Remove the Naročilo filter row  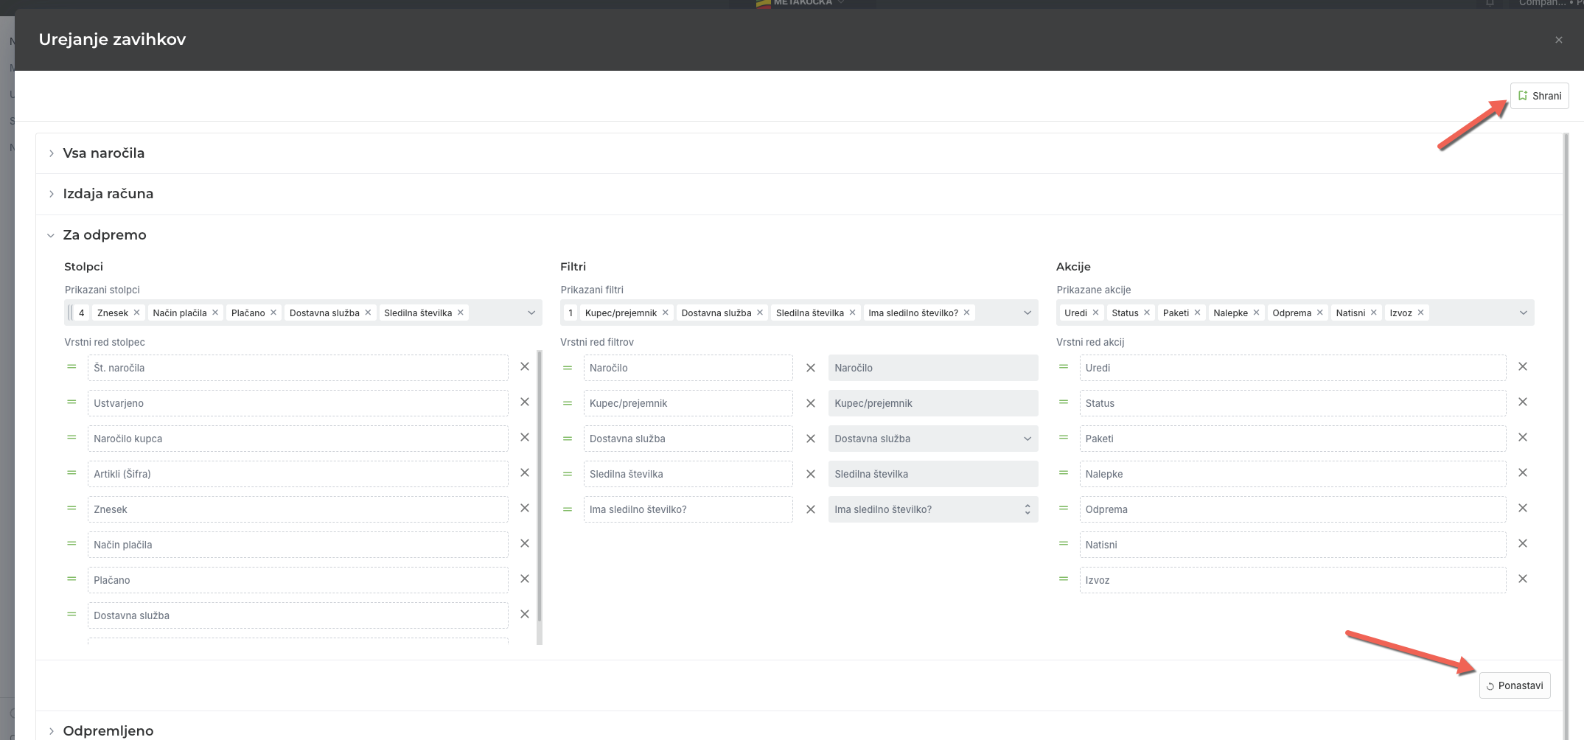pos(810,368)
